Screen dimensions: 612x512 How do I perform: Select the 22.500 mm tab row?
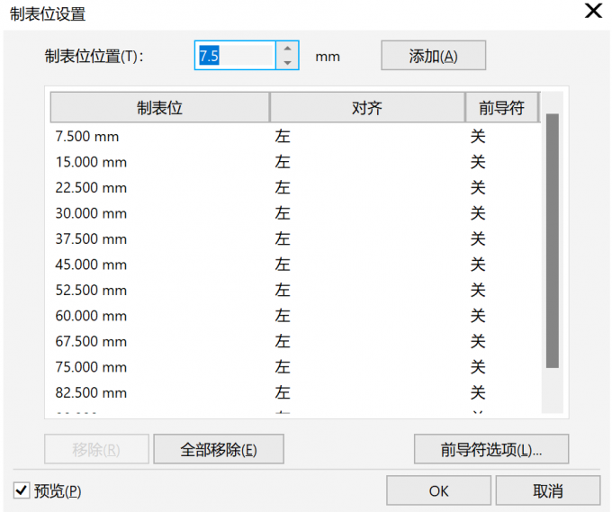coord(295,188)
